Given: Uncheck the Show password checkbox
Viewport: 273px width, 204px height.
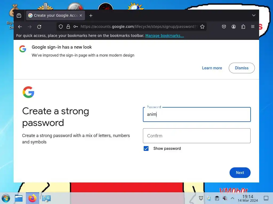Looking at the screenshot, I should (146, 148).
